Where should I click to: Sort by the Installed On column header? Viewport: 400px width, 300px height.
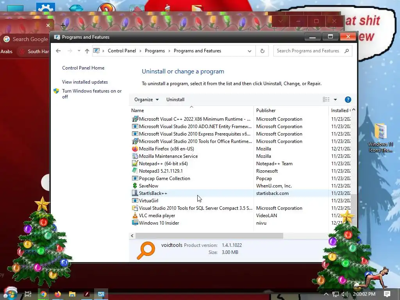pos(340,111)
